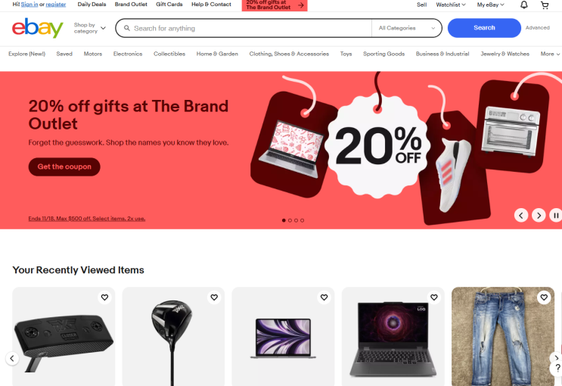Favorite the MacBook laptop item

tap(324, 297)
